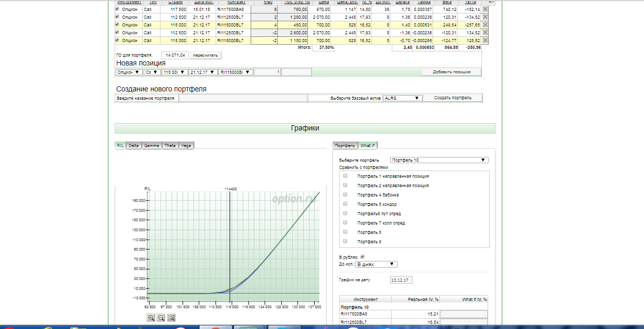This screenshot has width=644, height=329.
Task: Click the zoom in magnifier below chart
Action: (x=151, y=318)
